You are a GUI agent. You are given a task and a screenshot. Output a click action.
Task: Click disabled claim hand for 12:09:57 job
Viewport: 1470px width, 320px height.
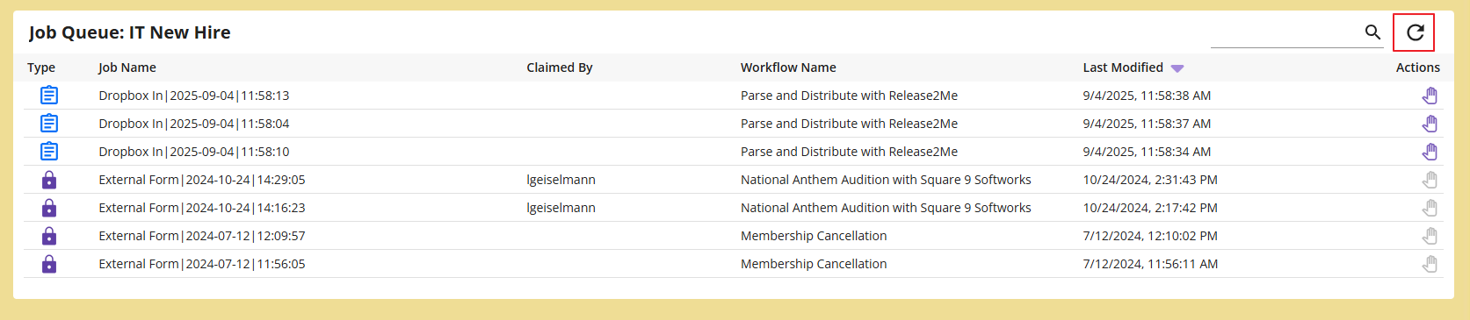[x=1430, y=236]
